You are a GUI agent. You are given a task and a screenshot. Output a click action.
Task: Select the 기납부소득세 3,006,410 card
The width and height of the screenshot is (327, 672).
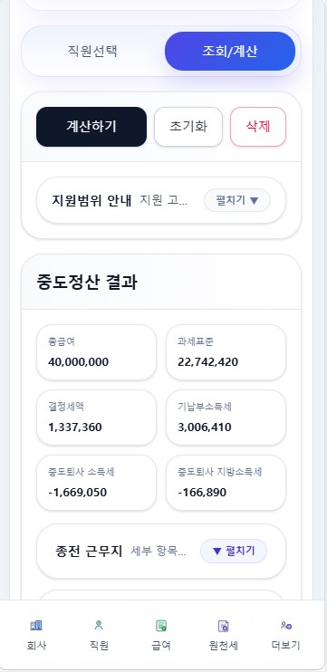point(226,418)
